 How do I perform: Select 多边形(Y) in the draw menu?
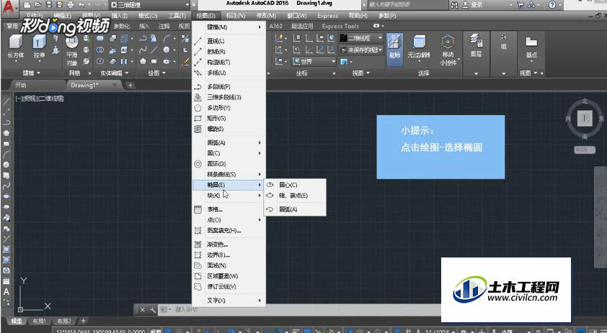[x=229, y=108]
